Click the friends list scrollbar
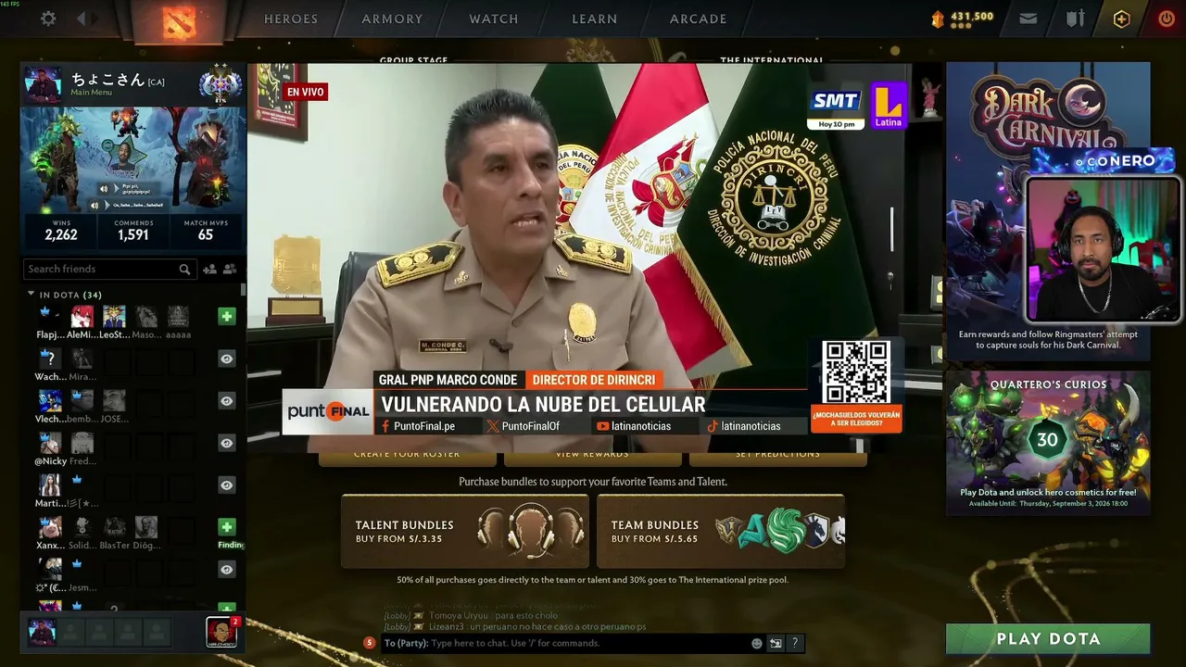 pos(243,289)
